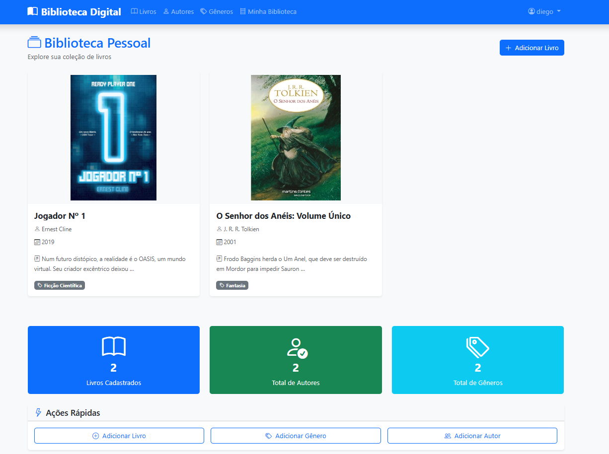This screenshot has width=609, height=454.
Task: Click the stacked collection icon beside Biblioteca Pessoal
Action: [x=34, y=43]
